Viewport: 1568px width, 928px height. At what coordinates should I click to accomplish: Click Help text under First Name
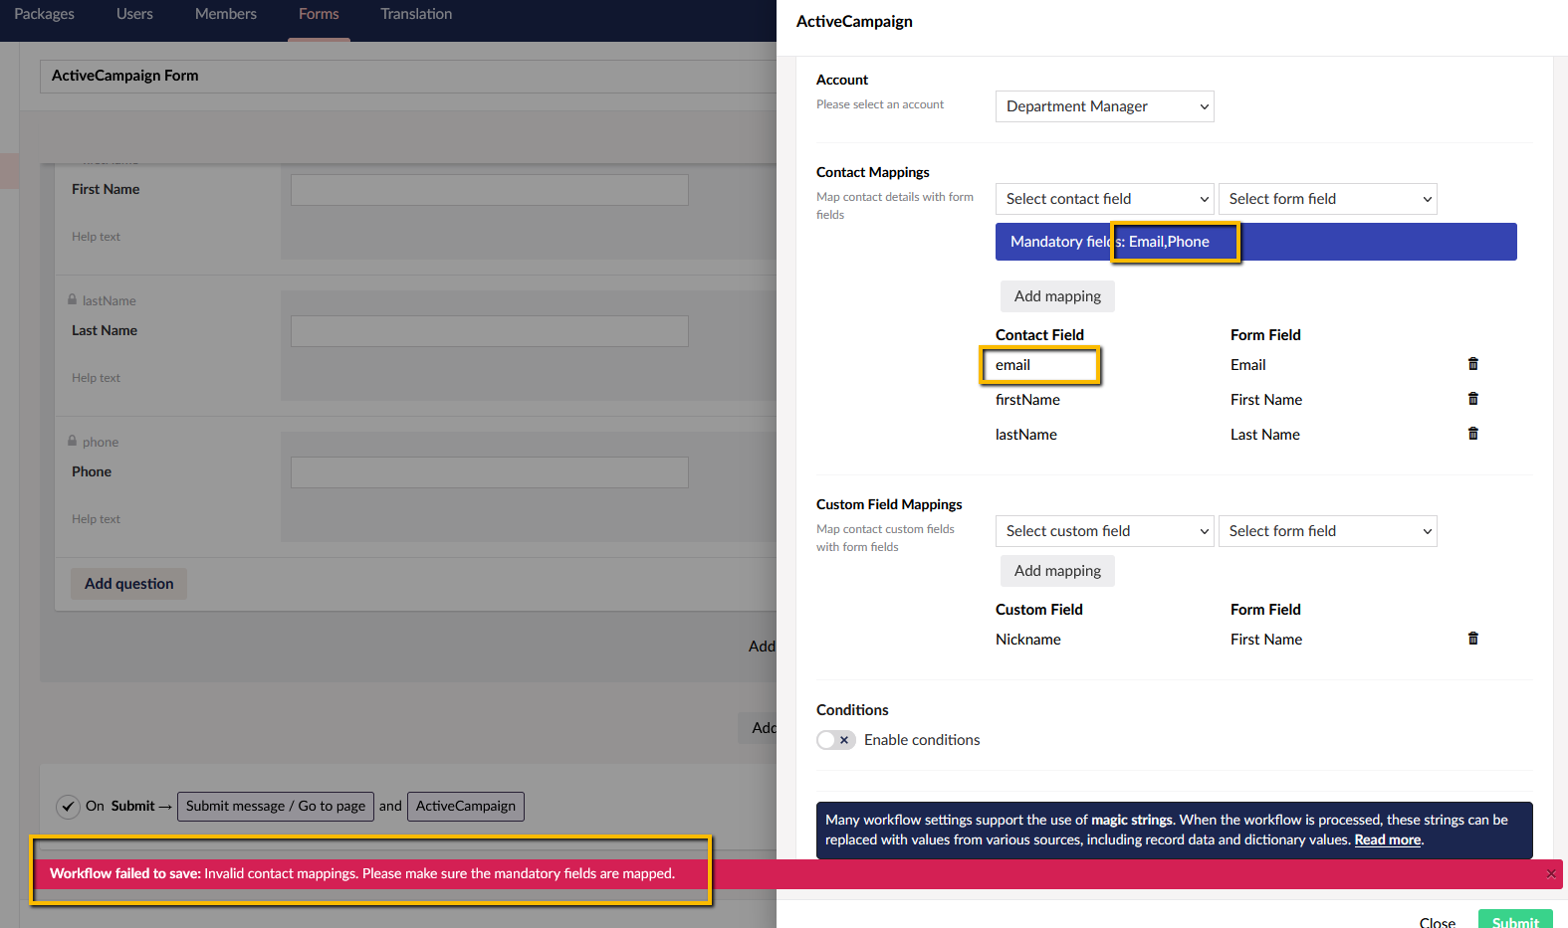pyautogui.click(x=96, y=237)
